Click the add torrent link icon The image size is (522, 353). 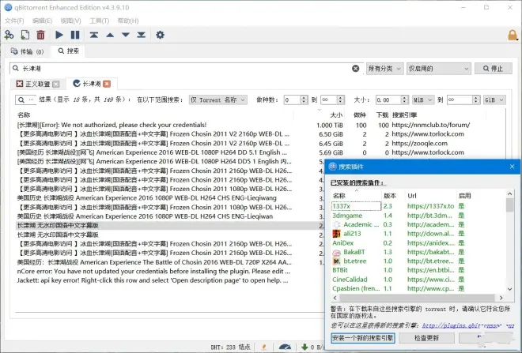coord(9,35)
